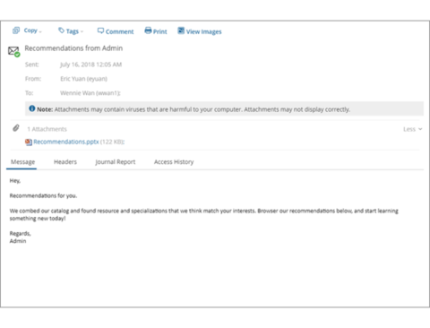Click the PowerPoint file icon of attachment

pos(29,142)
